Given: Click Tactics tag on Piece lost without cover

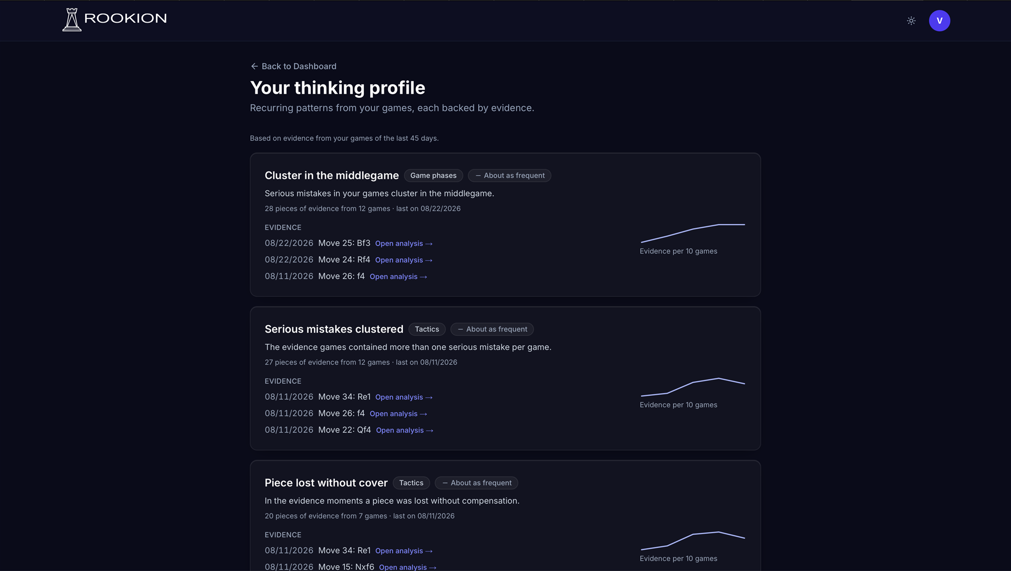Looking at the screenshot, I should click(x=411, y=483).
